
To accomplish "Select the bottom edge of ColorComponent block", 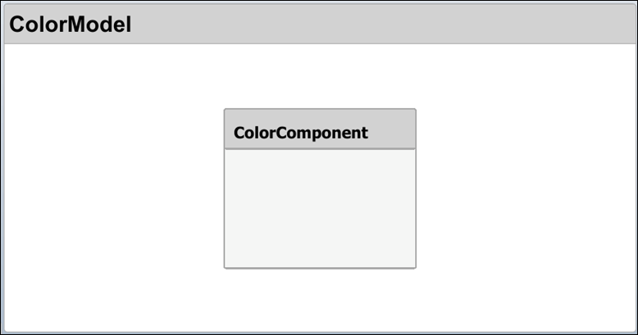I will click(320, 267).
